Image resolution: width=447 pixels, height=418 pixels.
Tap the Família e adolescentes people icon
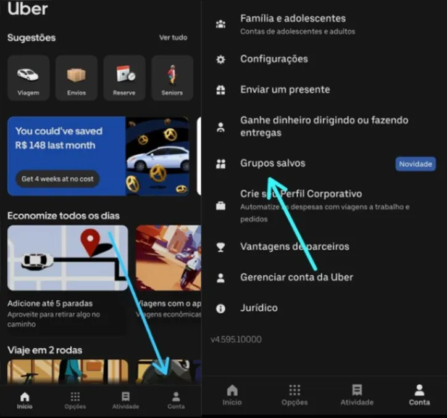click(220, 24)
